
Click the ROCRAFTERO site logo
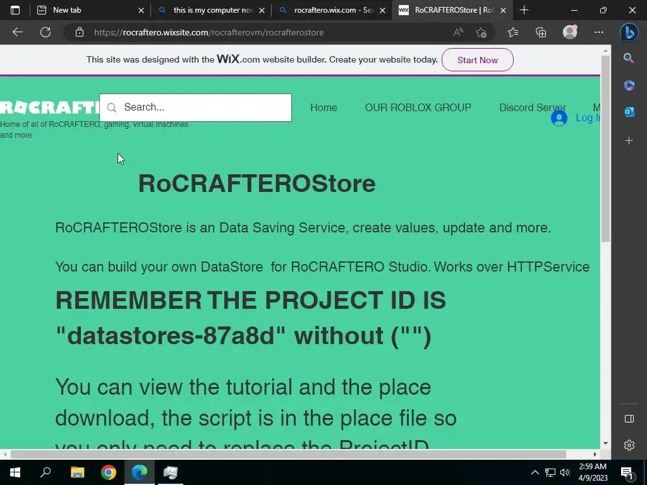pyautogui.click(x=49, y=107)
